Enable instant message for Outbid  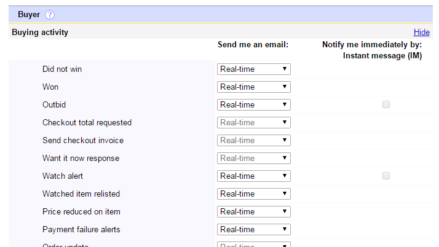[386, 104]
